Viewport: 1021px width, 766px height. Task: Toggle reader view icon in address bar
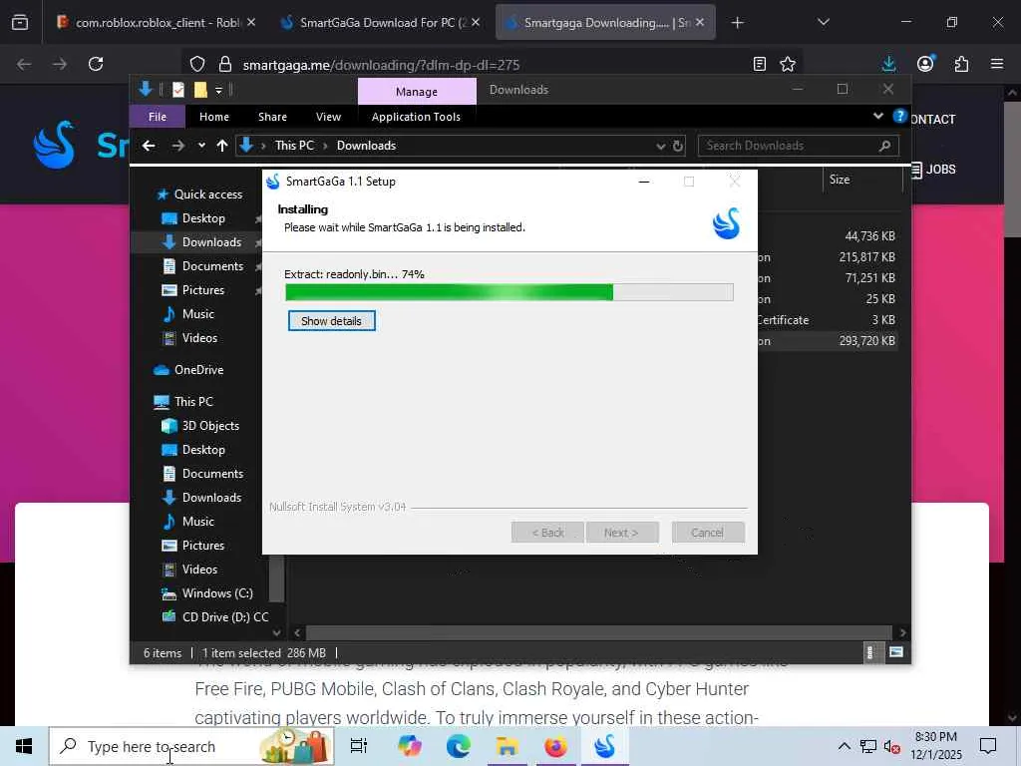click(759, 64)
